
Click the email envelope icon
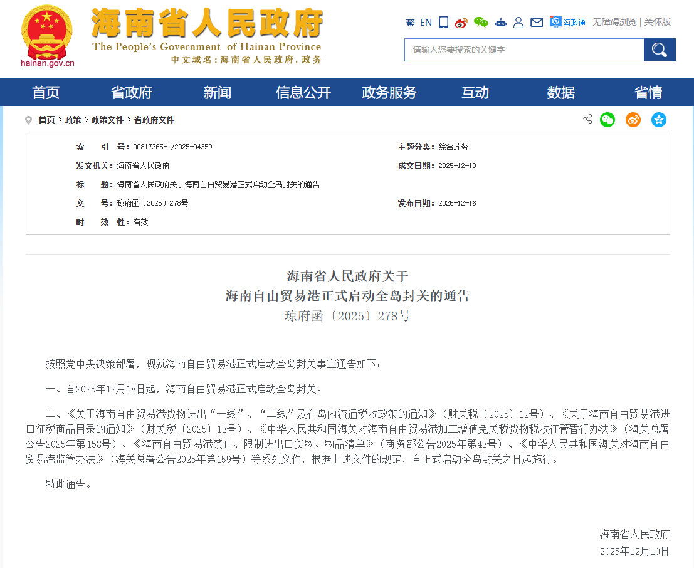pyautogui.click(x=537, y=22)
